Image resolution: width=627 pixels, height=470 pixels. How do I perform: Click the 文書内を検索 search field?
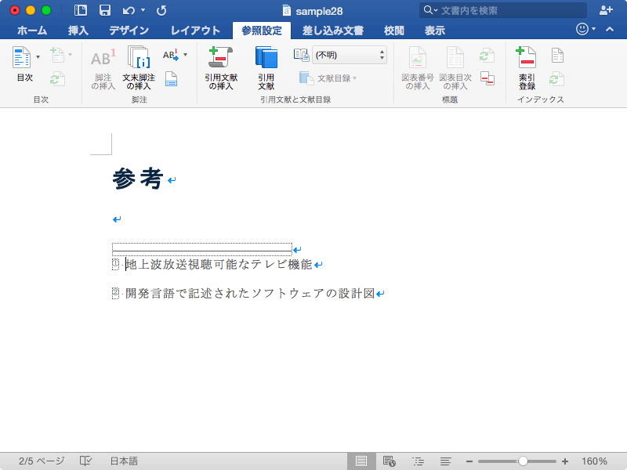[503, 10]
